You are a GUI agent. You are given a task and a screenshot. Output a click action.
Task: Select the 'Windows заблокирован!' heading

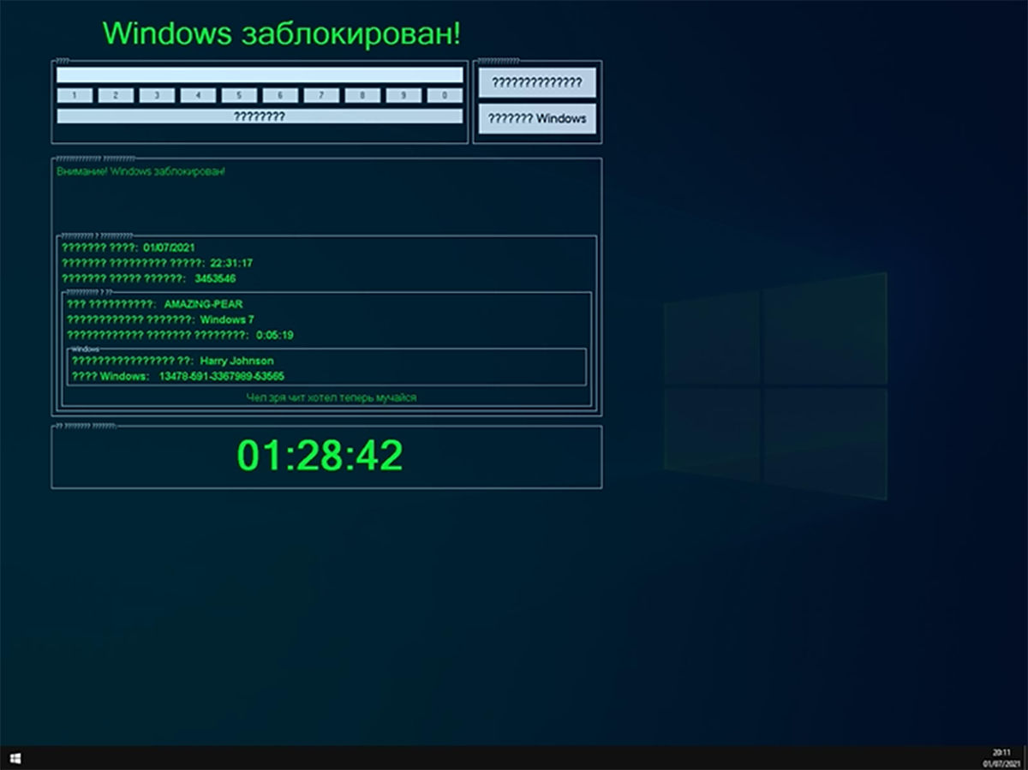tap(282, 33)
